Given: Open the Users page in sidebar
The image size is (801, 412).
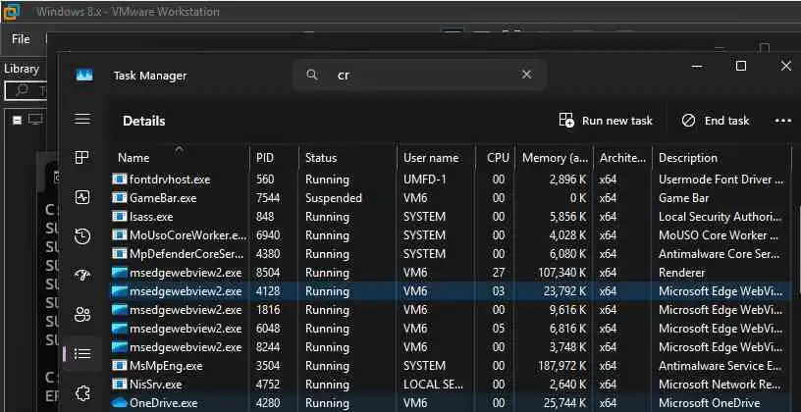Looking at the screenshot, I should point(82,315).
